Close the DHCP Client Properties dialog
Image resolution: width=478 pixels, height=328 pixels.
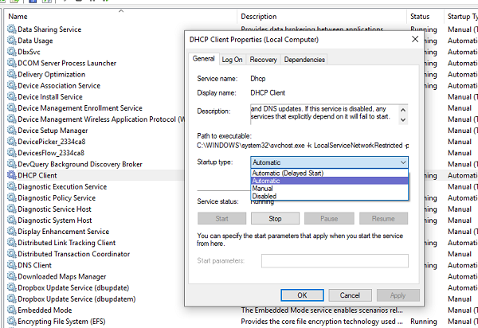(x=415, y=39)
